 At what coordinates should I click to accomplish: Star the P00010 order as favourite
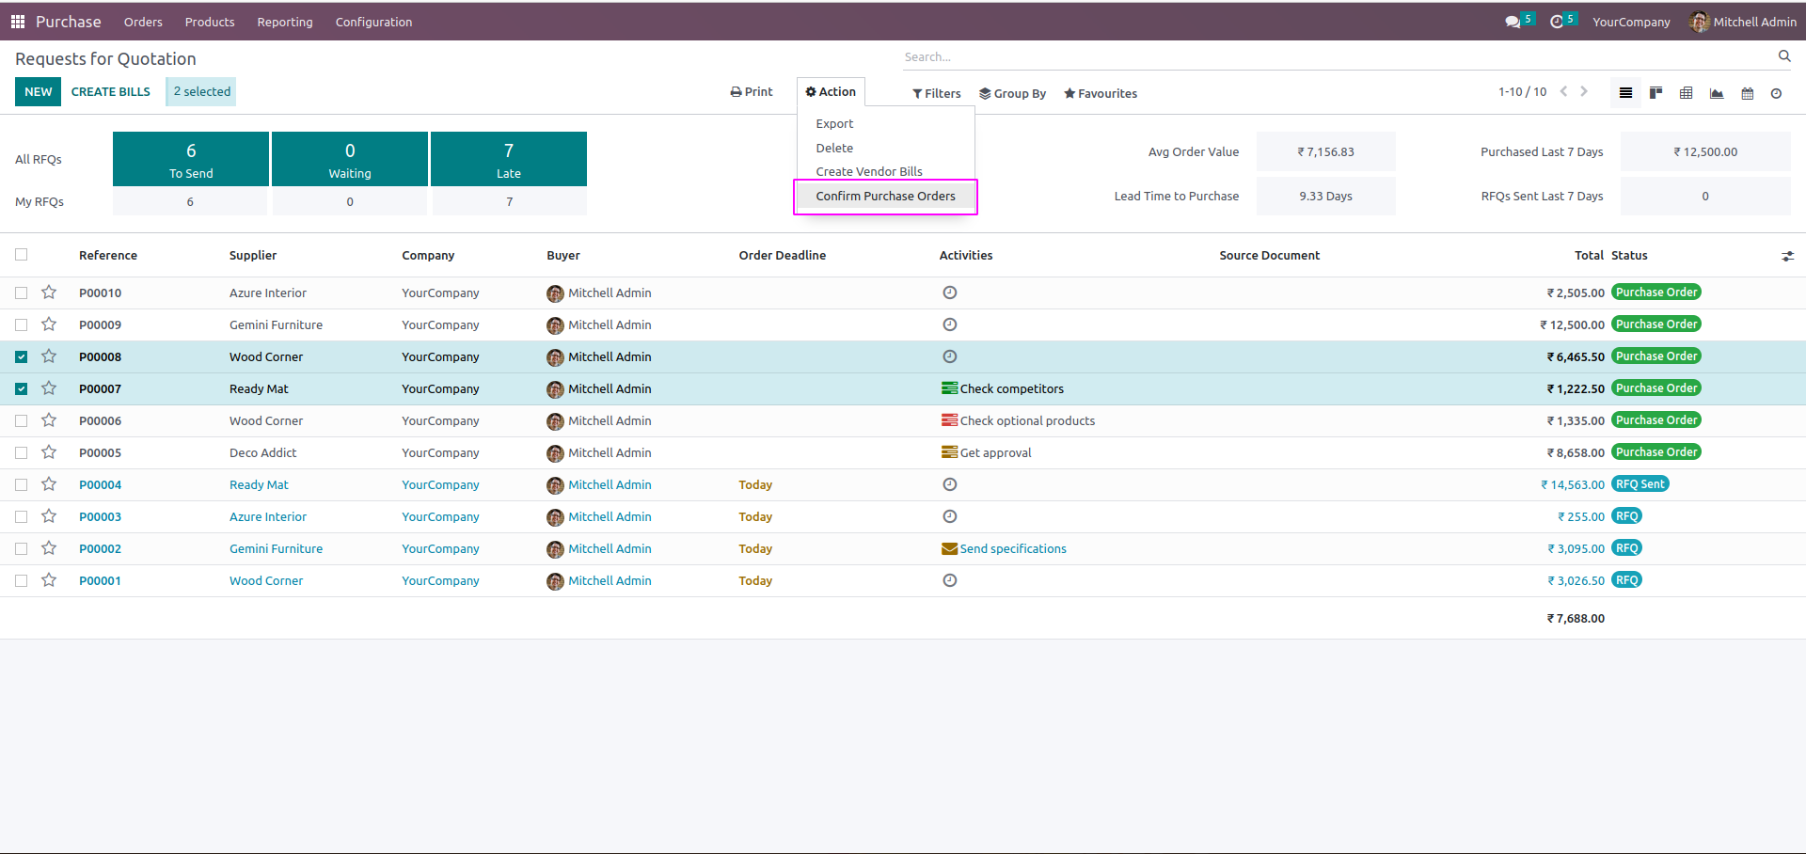click(x=49, y=293)
